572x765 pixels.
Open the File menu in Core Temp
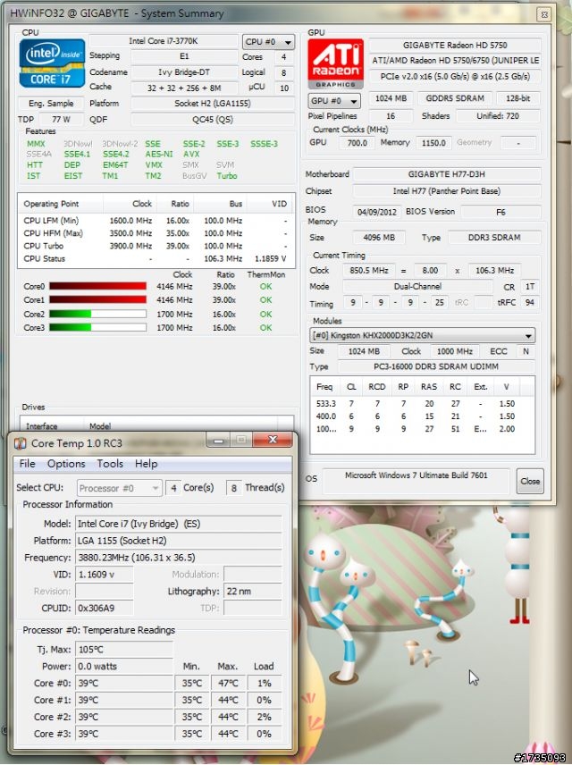coord(27,464)
